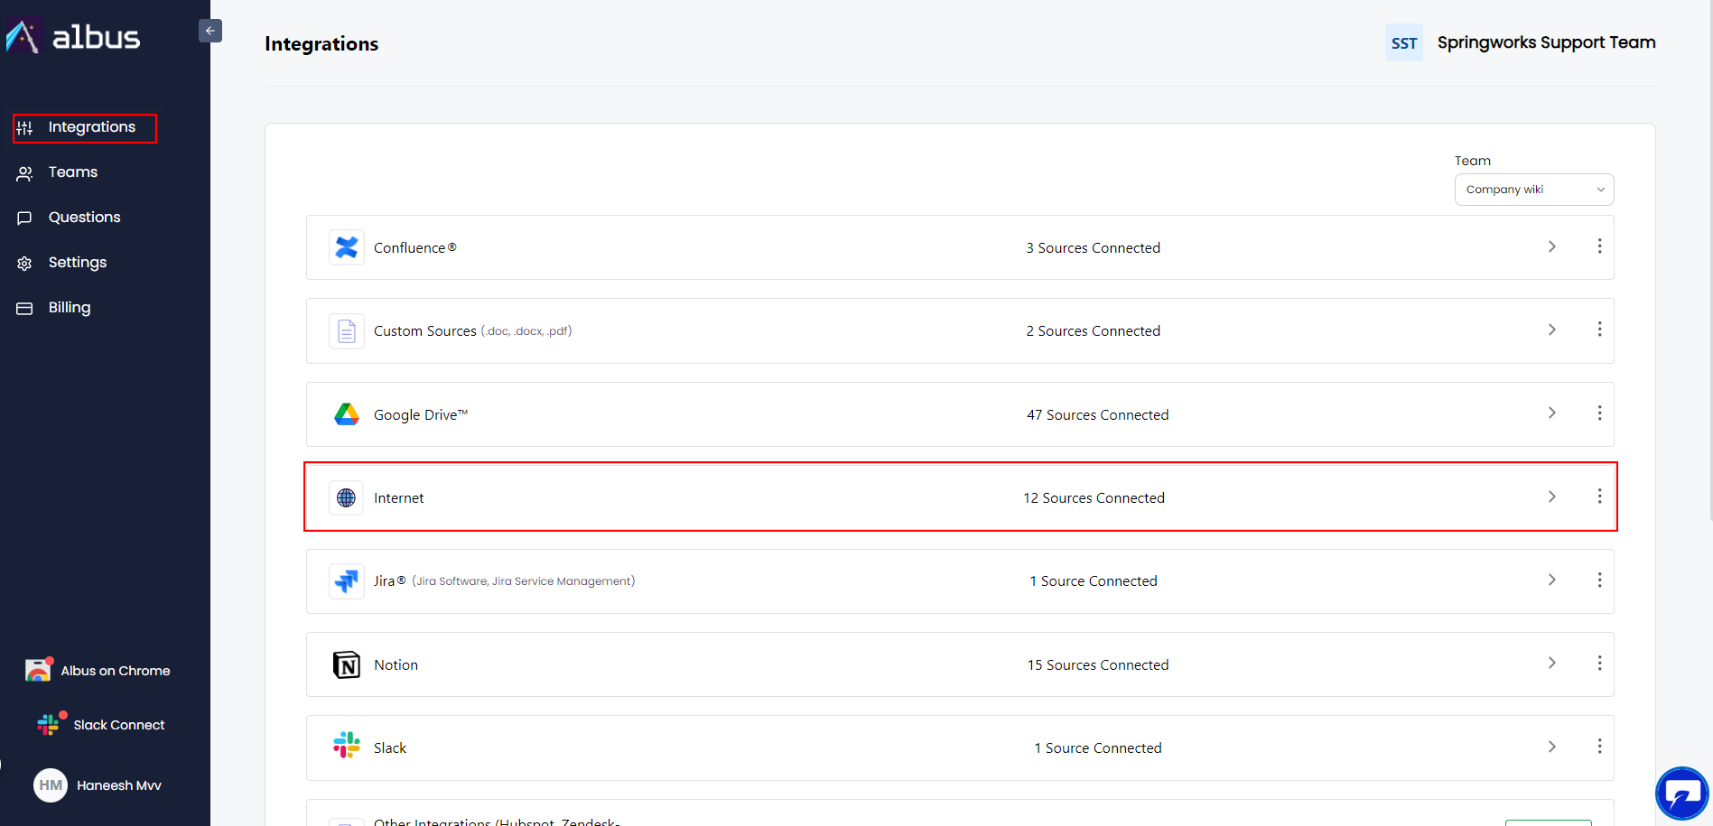Viewport: 1713px width, 826px height.
Task: Click the Slack Connect logo icon
Action: [x=49, y=724]
